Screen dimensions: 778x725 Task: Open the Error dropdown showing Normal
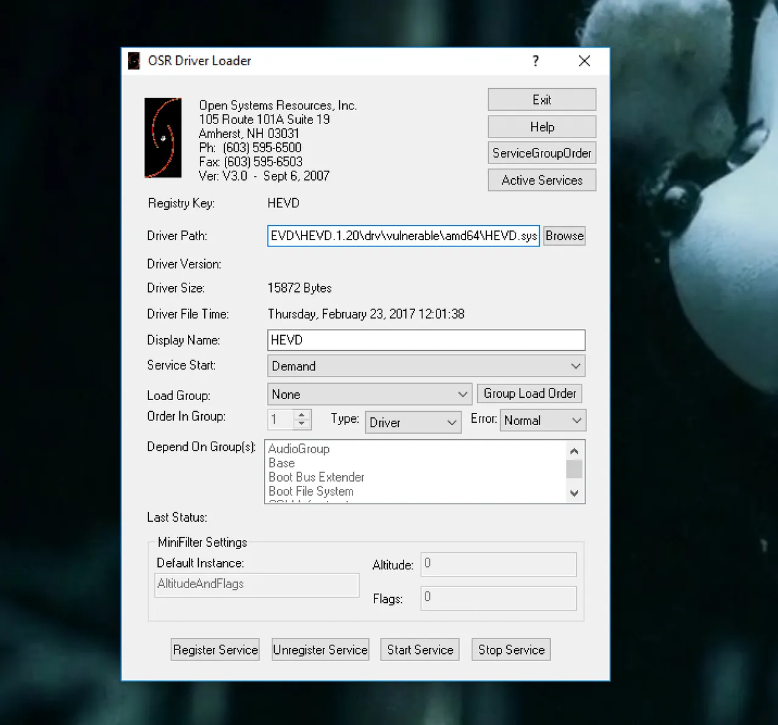click(543, 420)
